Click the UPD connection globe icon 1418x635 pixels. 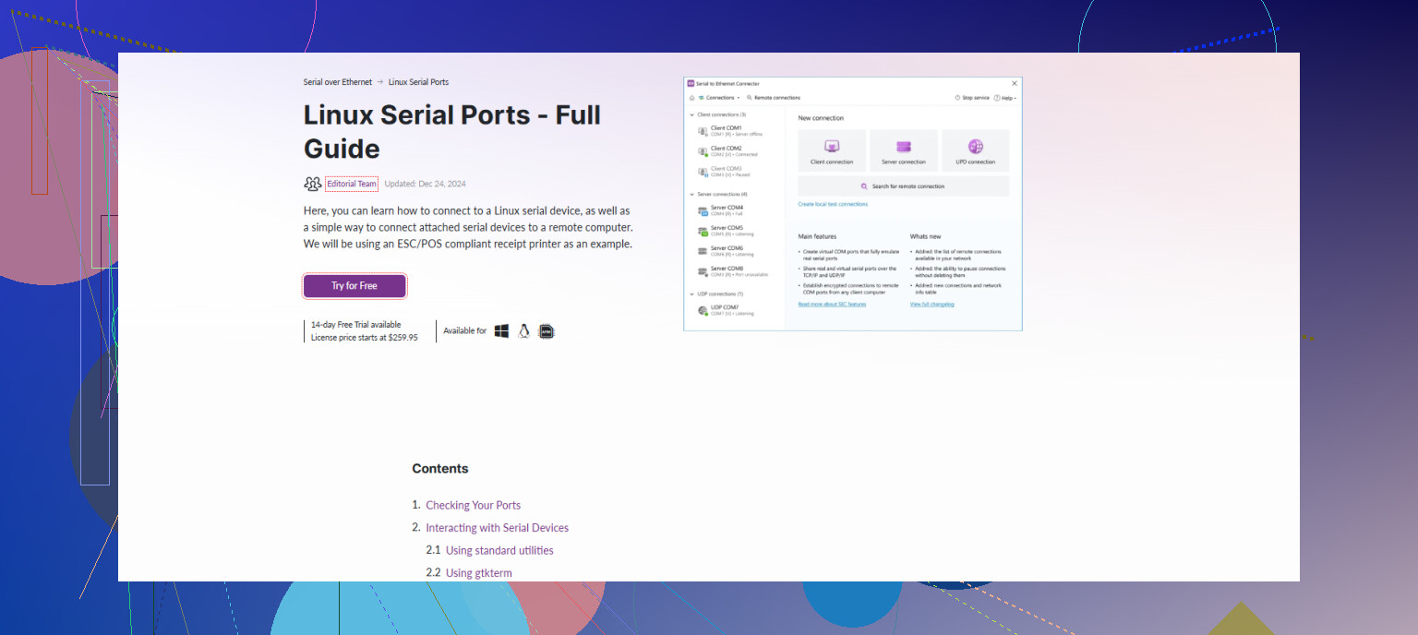coord(975,147)
